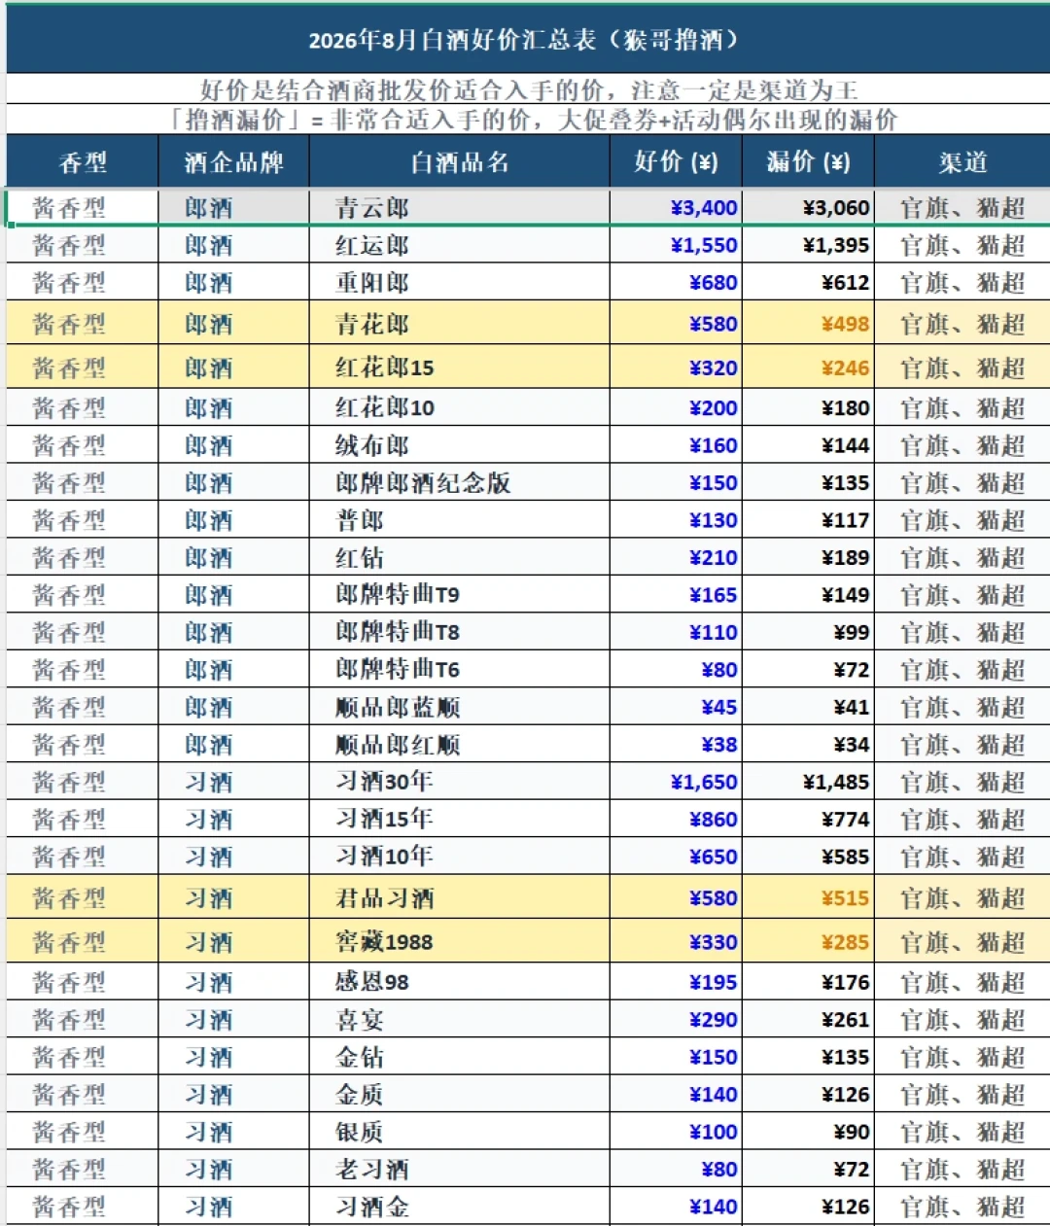This screenshot has height=1226, width=1050.
Task: Select the '金钻' cell
Action: 460,1057
